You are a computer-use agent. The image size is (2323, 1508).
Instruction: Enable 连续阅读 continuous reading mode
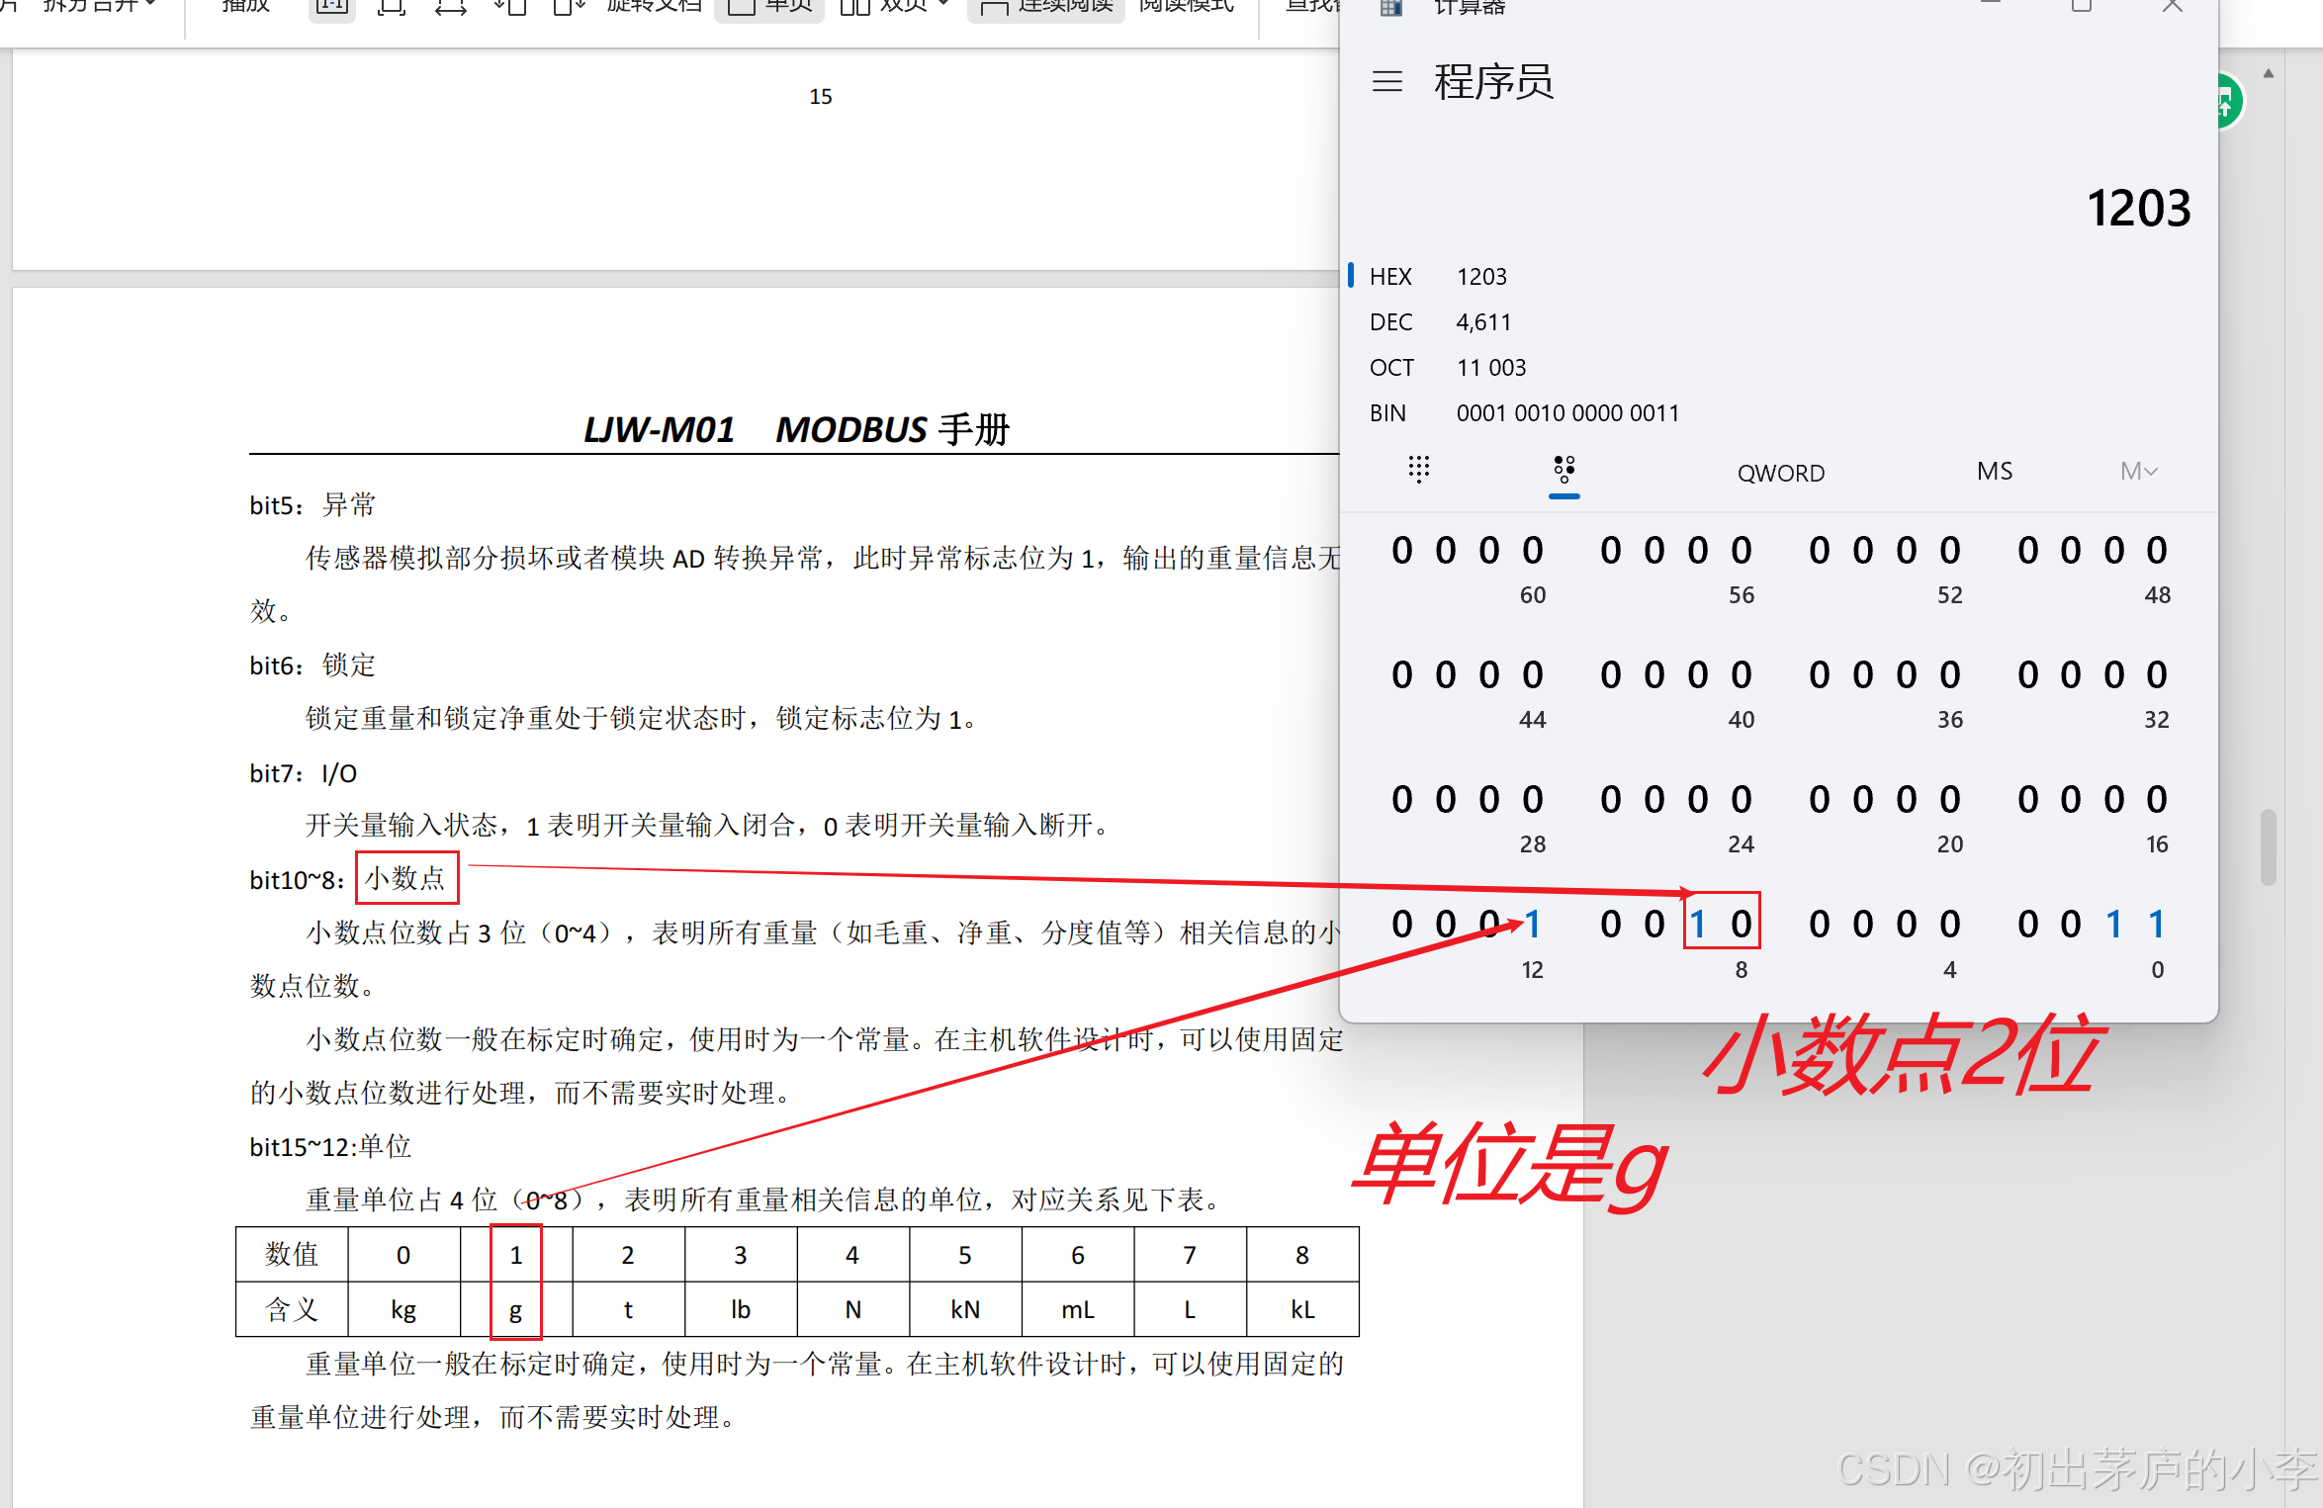[x=1047, y=8]
